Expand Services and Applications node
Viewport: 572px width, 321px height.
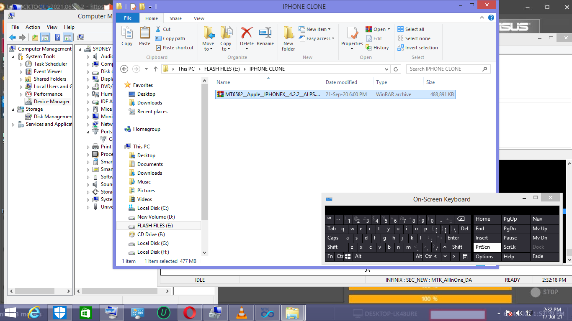tap(13, 124)
